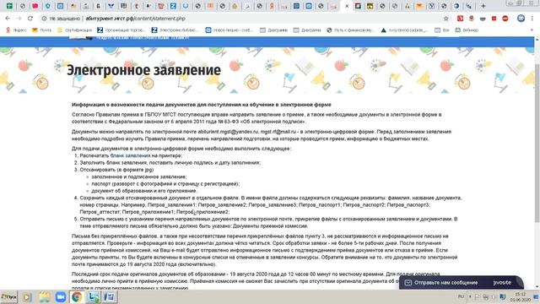Image resolution: width=540 pixels, height=304 pixels.
Task: Open the Сертификация bookmark folder
Action: tap(75, 30)
